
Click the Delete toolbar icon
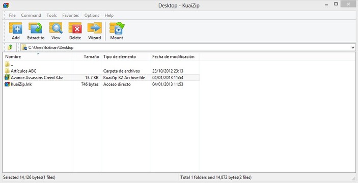click(75, 31)
